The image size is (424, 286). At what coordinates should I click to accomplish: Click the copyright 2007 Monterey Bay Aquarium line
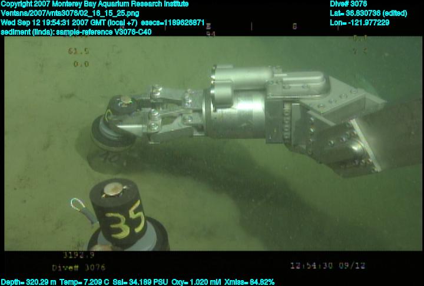pyautogui.click(x=95, y=4)
